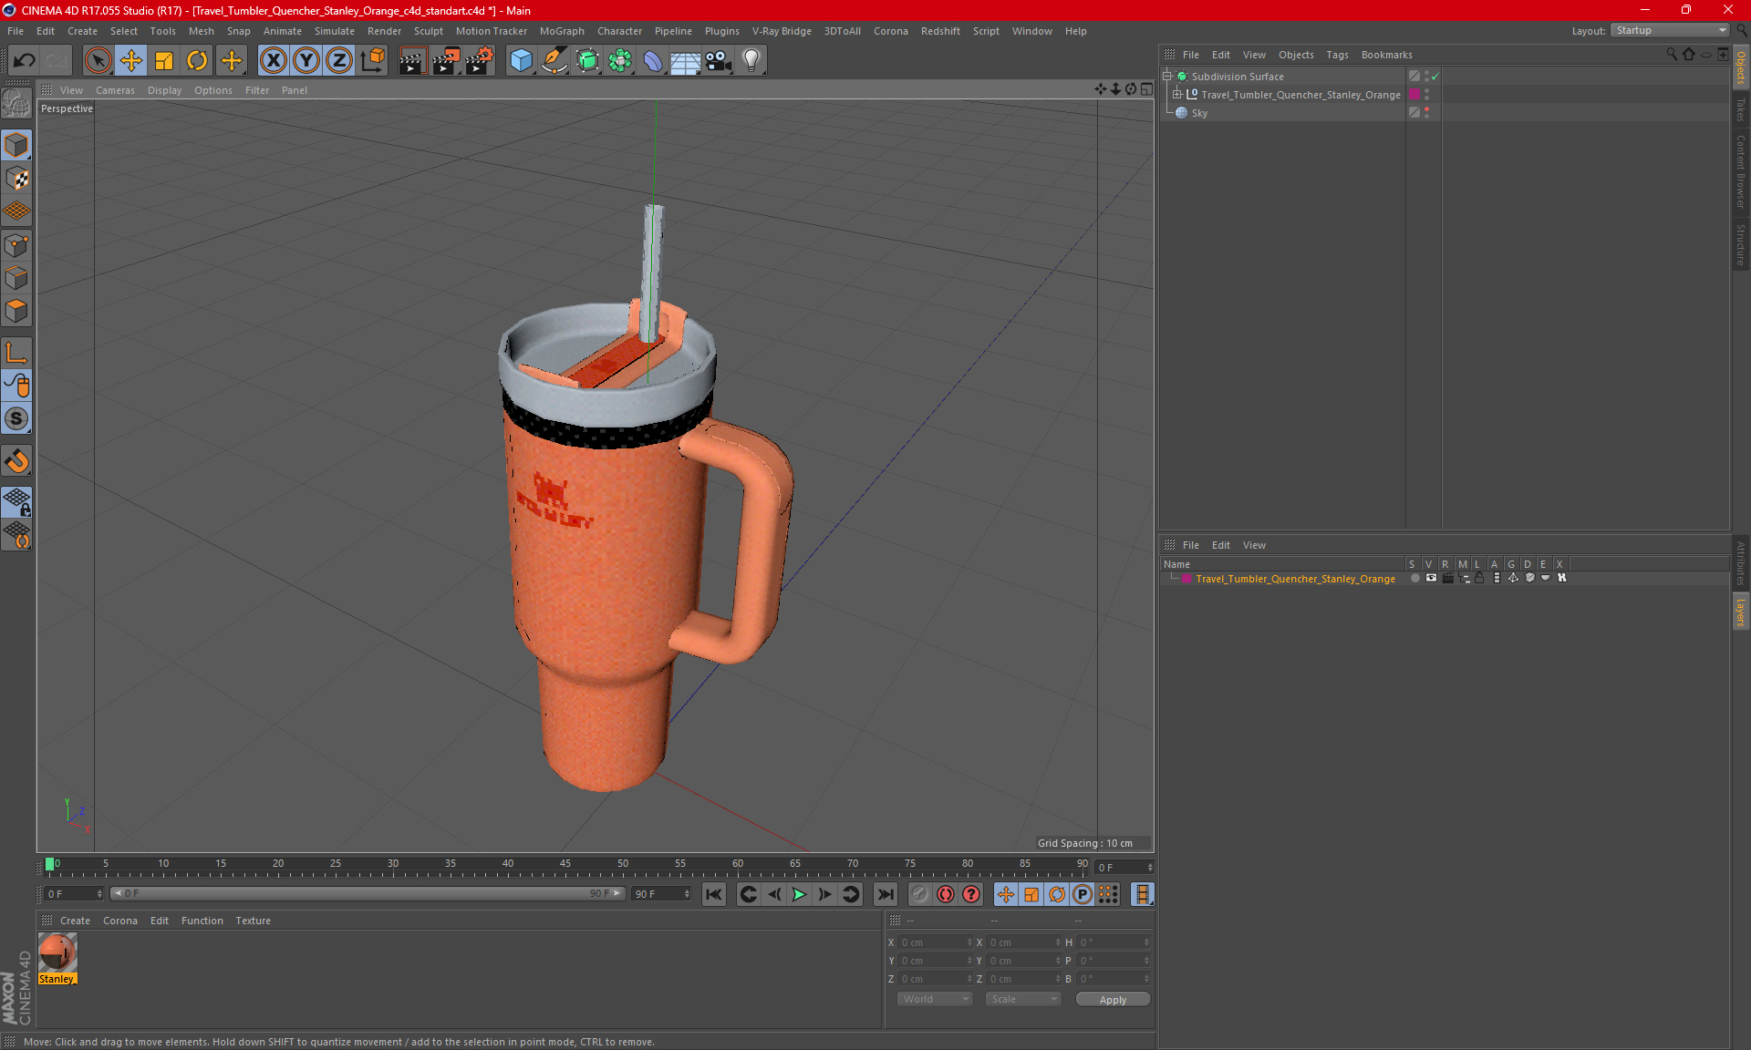Toggle the Subdivision Surface enable checkmark
The width and height of the screenshot is (1751, 1050).
1435,77
